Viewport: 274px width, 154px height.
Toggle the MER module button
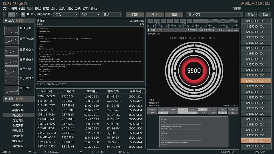click(222, 110)
